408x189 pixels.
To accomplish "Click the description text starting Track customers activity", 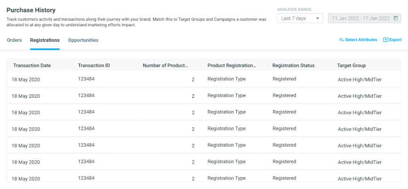I will point(136,23).
